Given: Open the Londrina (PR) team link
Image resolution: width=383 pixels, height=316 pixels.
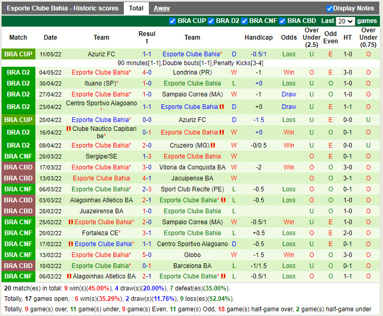Looking at the screenshot, I should [x=192, y=72].
